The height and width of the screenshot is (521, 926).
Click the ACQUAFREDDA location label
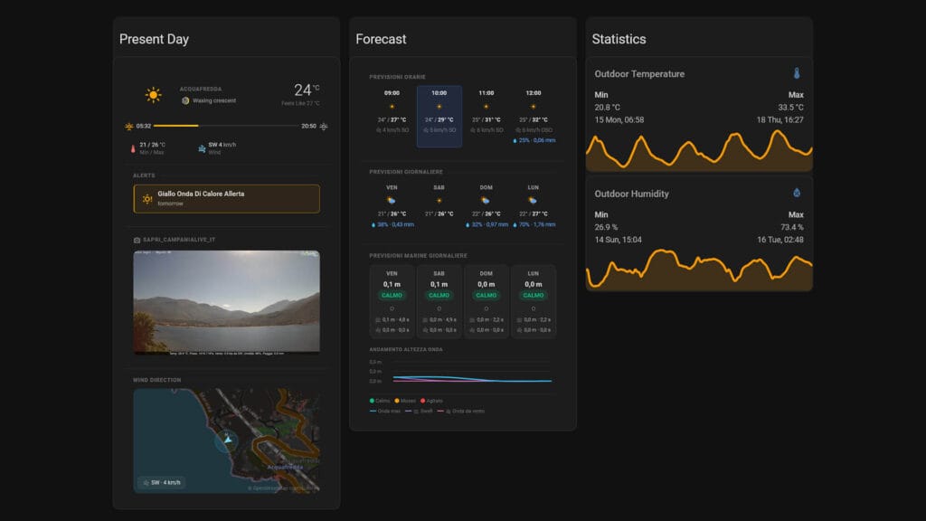point(201,90)
